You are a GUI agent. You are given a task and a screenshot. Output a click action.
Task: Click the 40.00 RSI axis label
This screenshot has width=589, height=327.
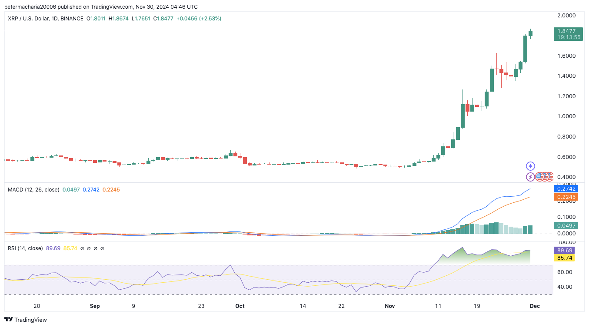tap(565, 287)
